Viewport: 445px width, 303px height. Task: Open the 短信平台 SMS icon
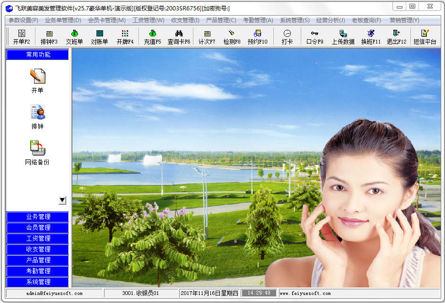coord(425,37)
